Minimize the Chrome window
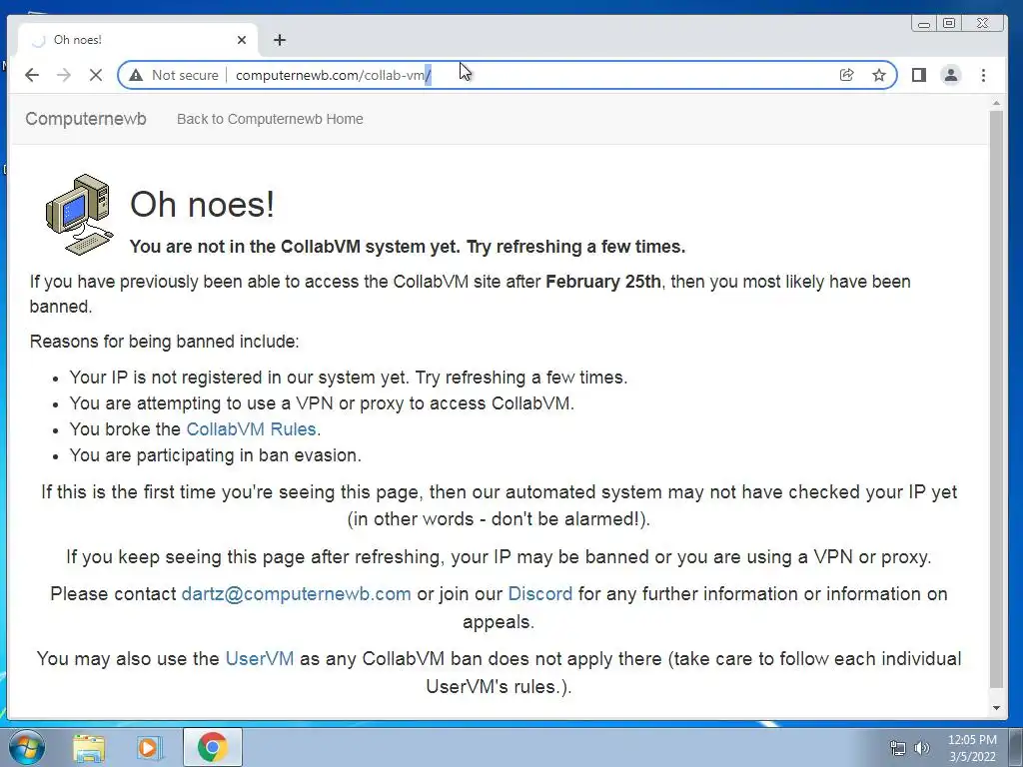Image resolution: width=1023 pixels, height=767 pixels. (924, 24)
